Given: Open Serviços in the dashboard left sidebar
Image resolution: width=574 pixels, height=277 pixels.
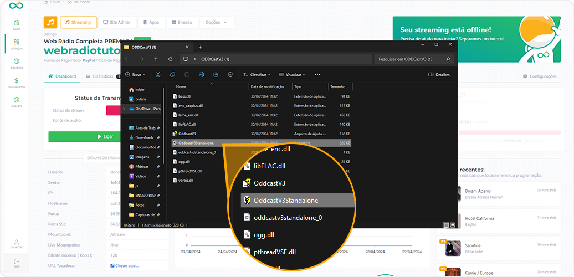Looking at the screenshot, I should coord(17,44).
